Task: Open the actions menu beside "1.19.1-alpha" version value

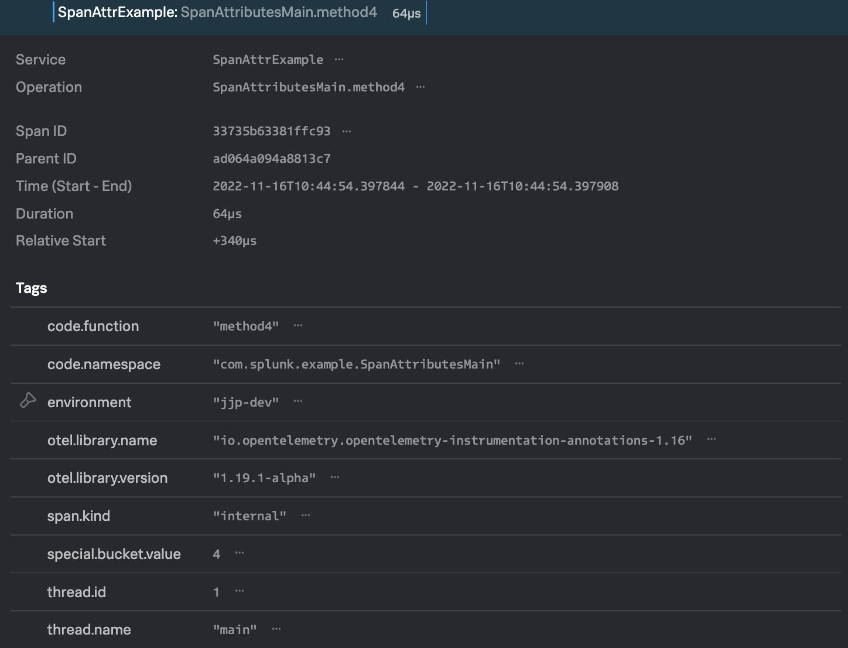Action: (335, 478)
